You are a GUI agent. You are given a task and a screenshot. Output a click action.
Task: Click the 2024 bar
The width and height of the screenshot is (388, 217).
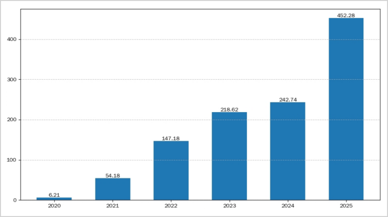pos(287,151)
